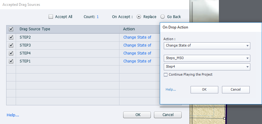Enable the Accept All checkbox

click(51, 17)
